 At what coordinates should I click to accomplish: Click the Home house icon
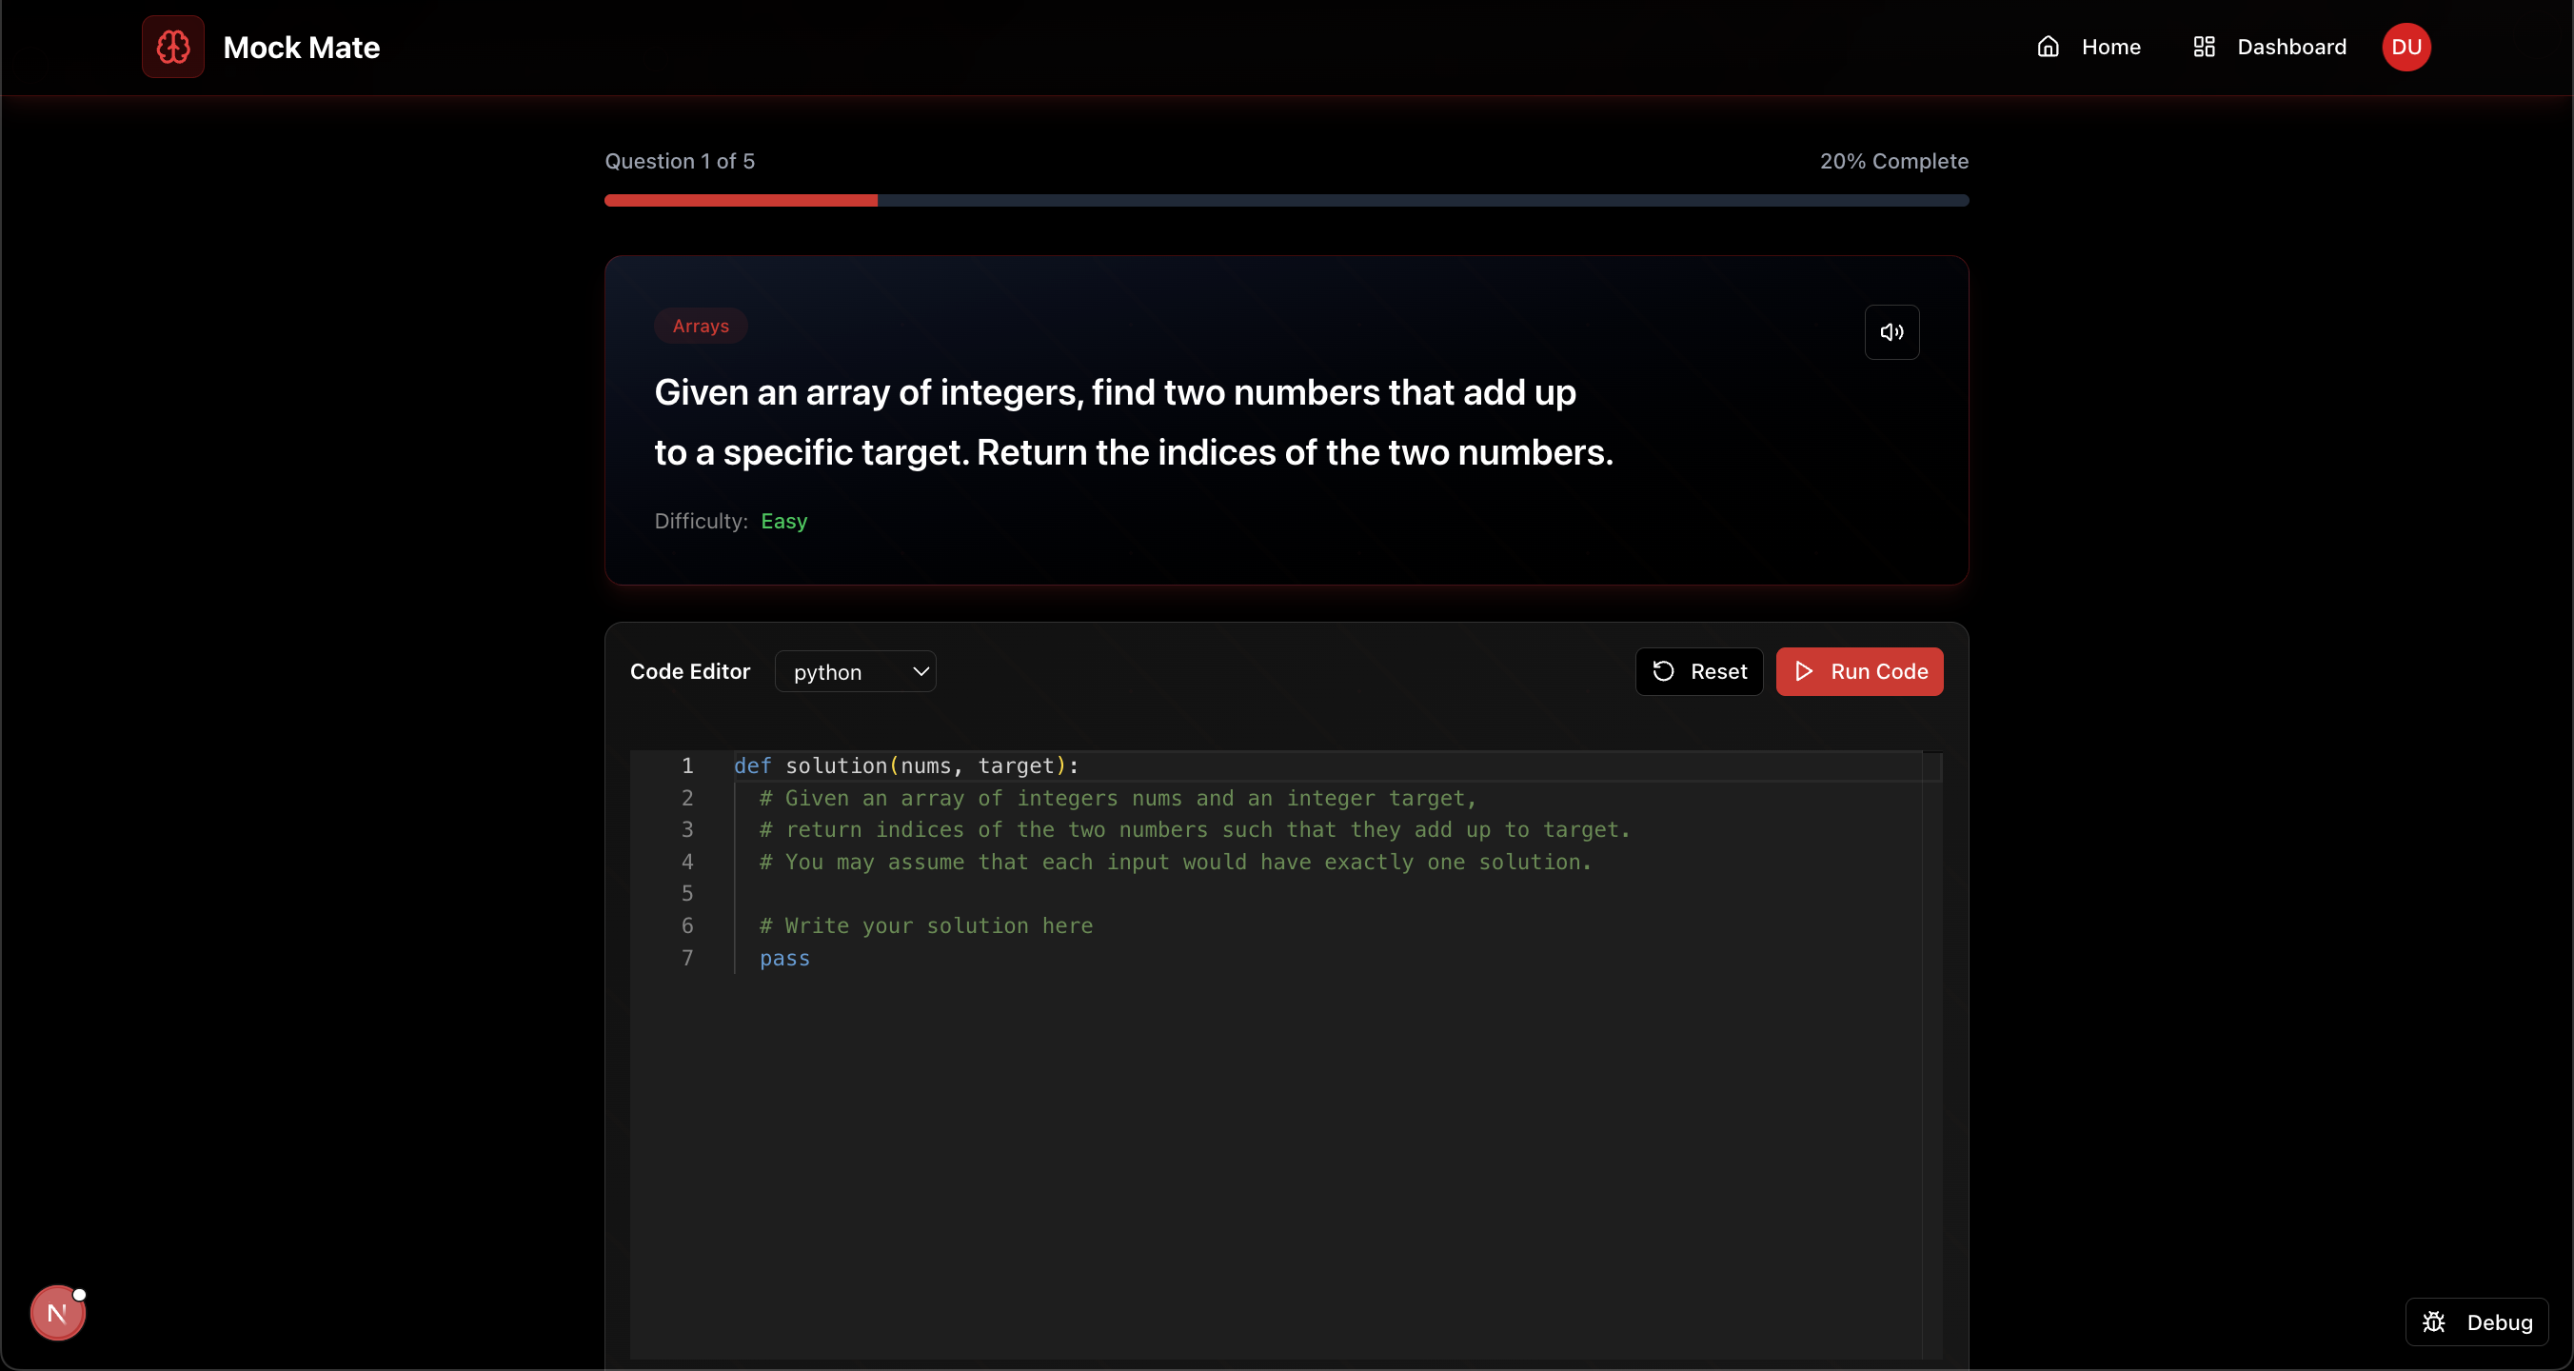pos(2048,47)
